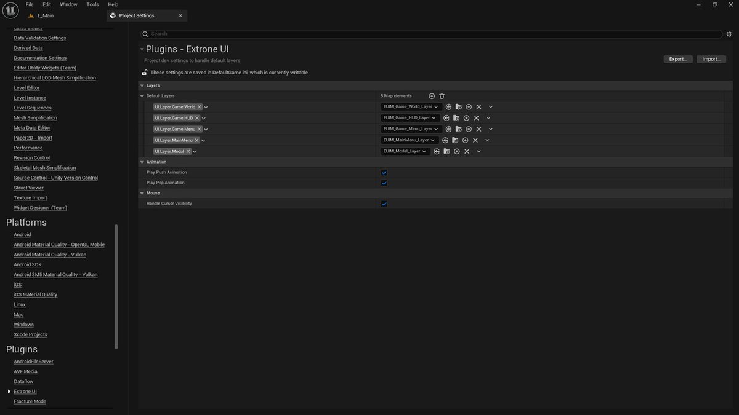Toggle Play Push Animation checkbox

point(384,173)
